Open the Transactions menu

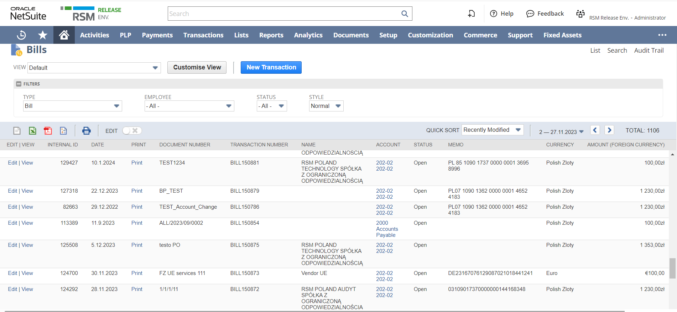203,35
